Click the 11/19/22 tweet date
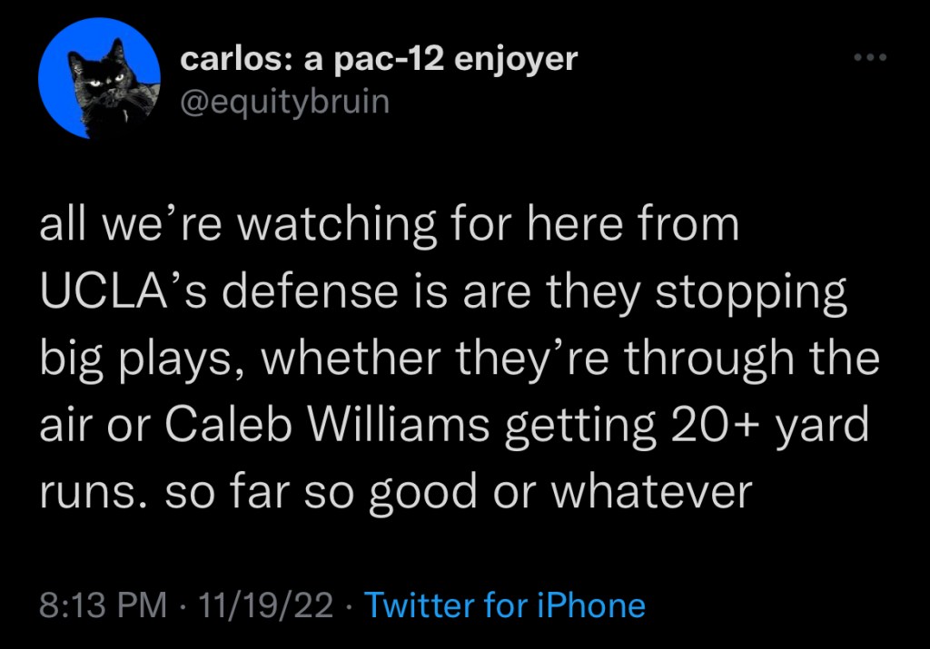This screenshot has height=649, width=930. click(269, 605)
